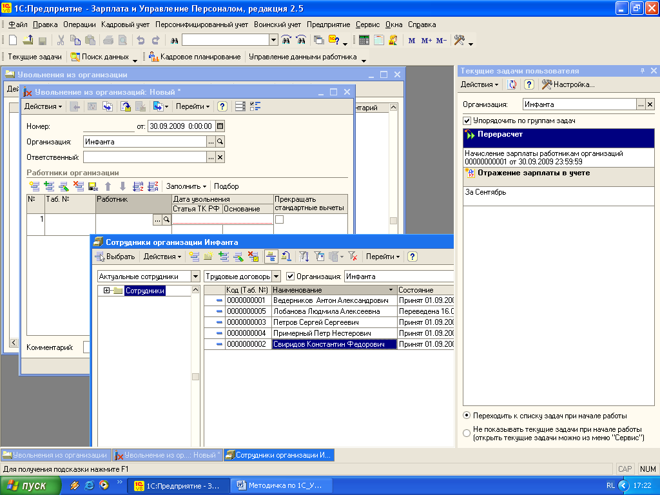
Task: Click help icon in employees list toolbar
Action: 412,257
